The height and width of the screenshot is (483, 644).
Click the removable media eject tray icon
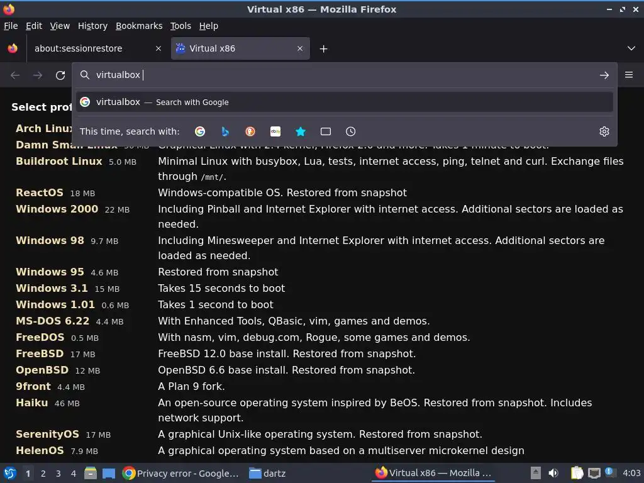pyautogui.click(x=536, y=473)
